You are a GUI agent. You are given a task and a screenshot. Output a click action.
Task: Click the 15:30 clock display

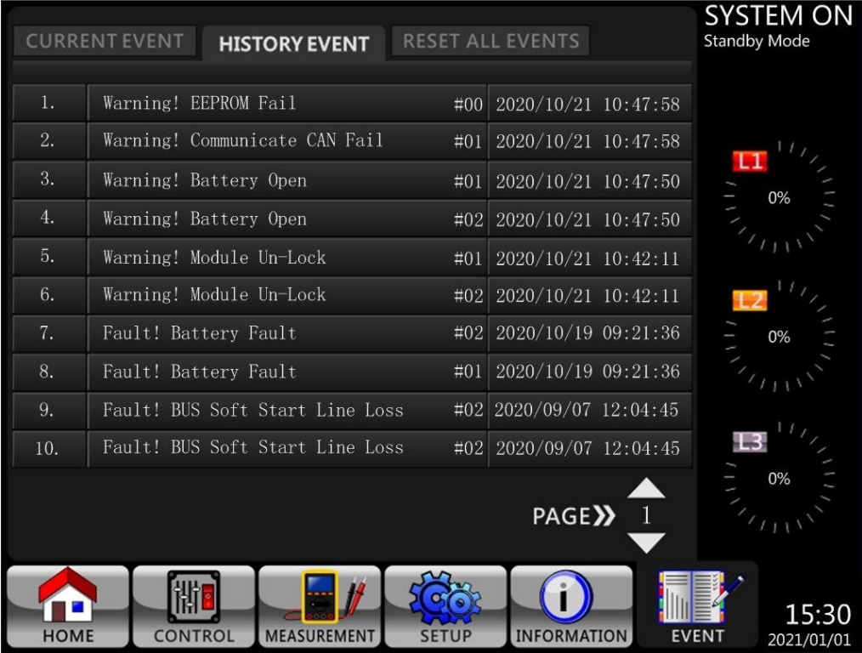coord(816,614)
